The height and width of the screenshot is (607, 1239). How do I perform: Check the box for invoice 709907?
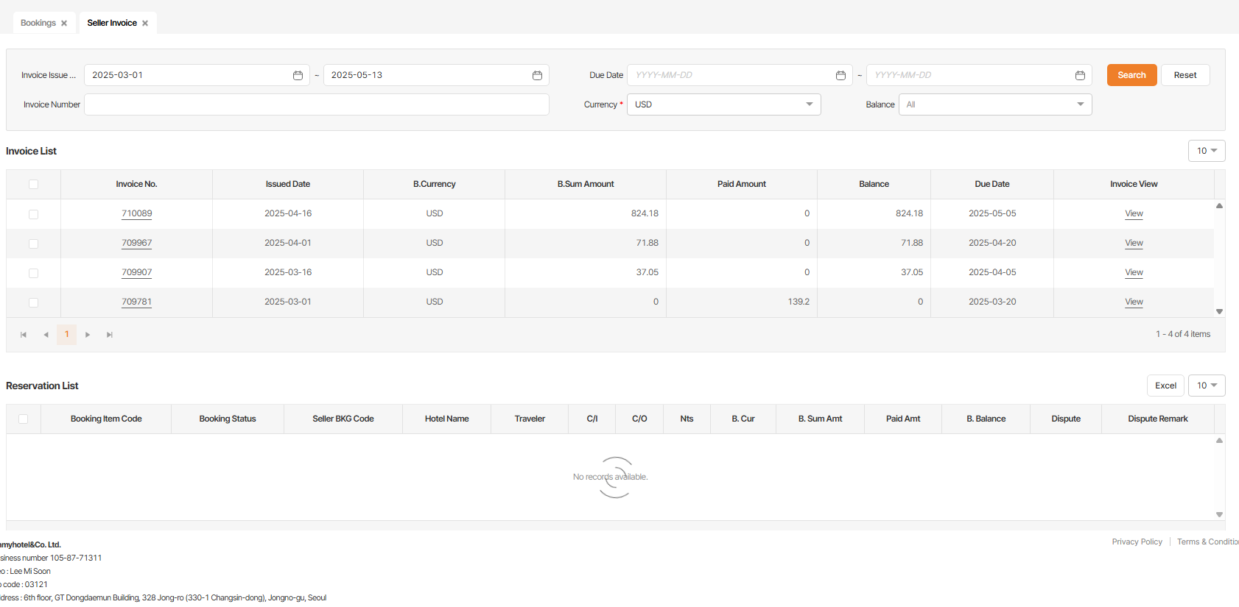coord(33,273)
